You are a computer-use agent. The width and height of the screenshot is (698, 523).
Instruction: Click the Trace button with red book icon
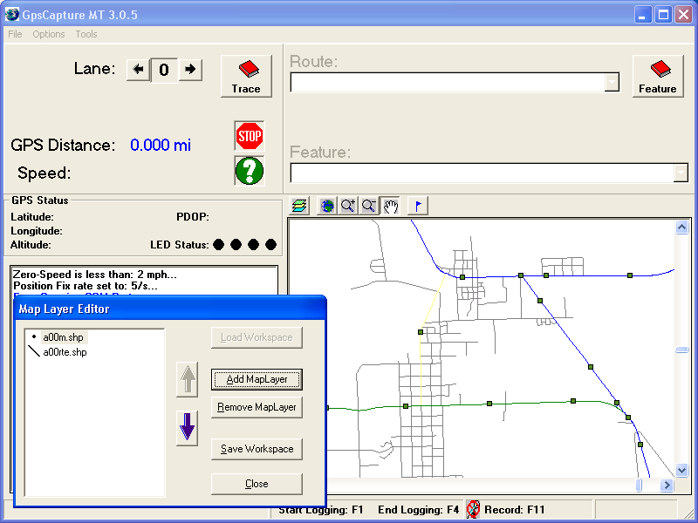pos(246,76)
